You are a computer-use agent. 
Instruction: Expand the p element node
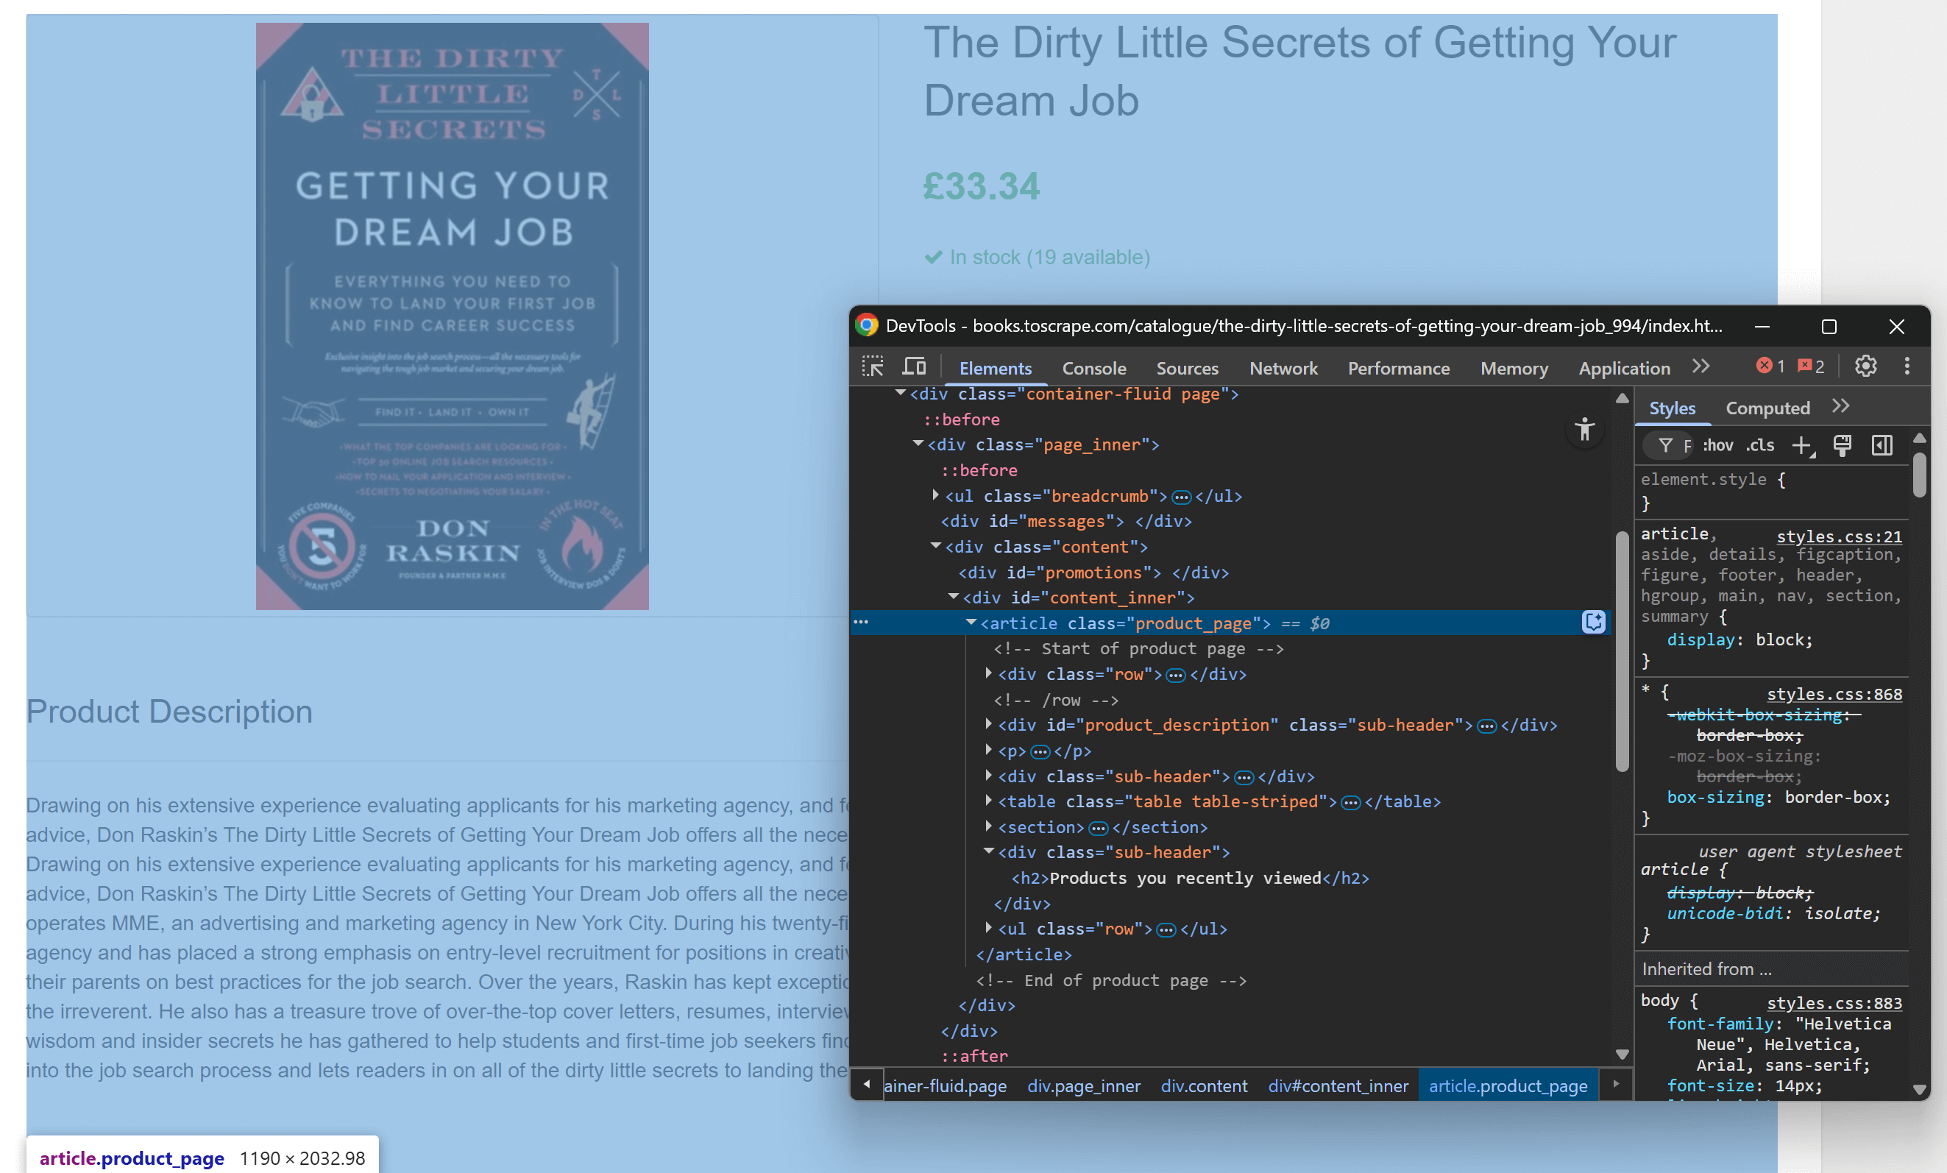pos(988,748)
